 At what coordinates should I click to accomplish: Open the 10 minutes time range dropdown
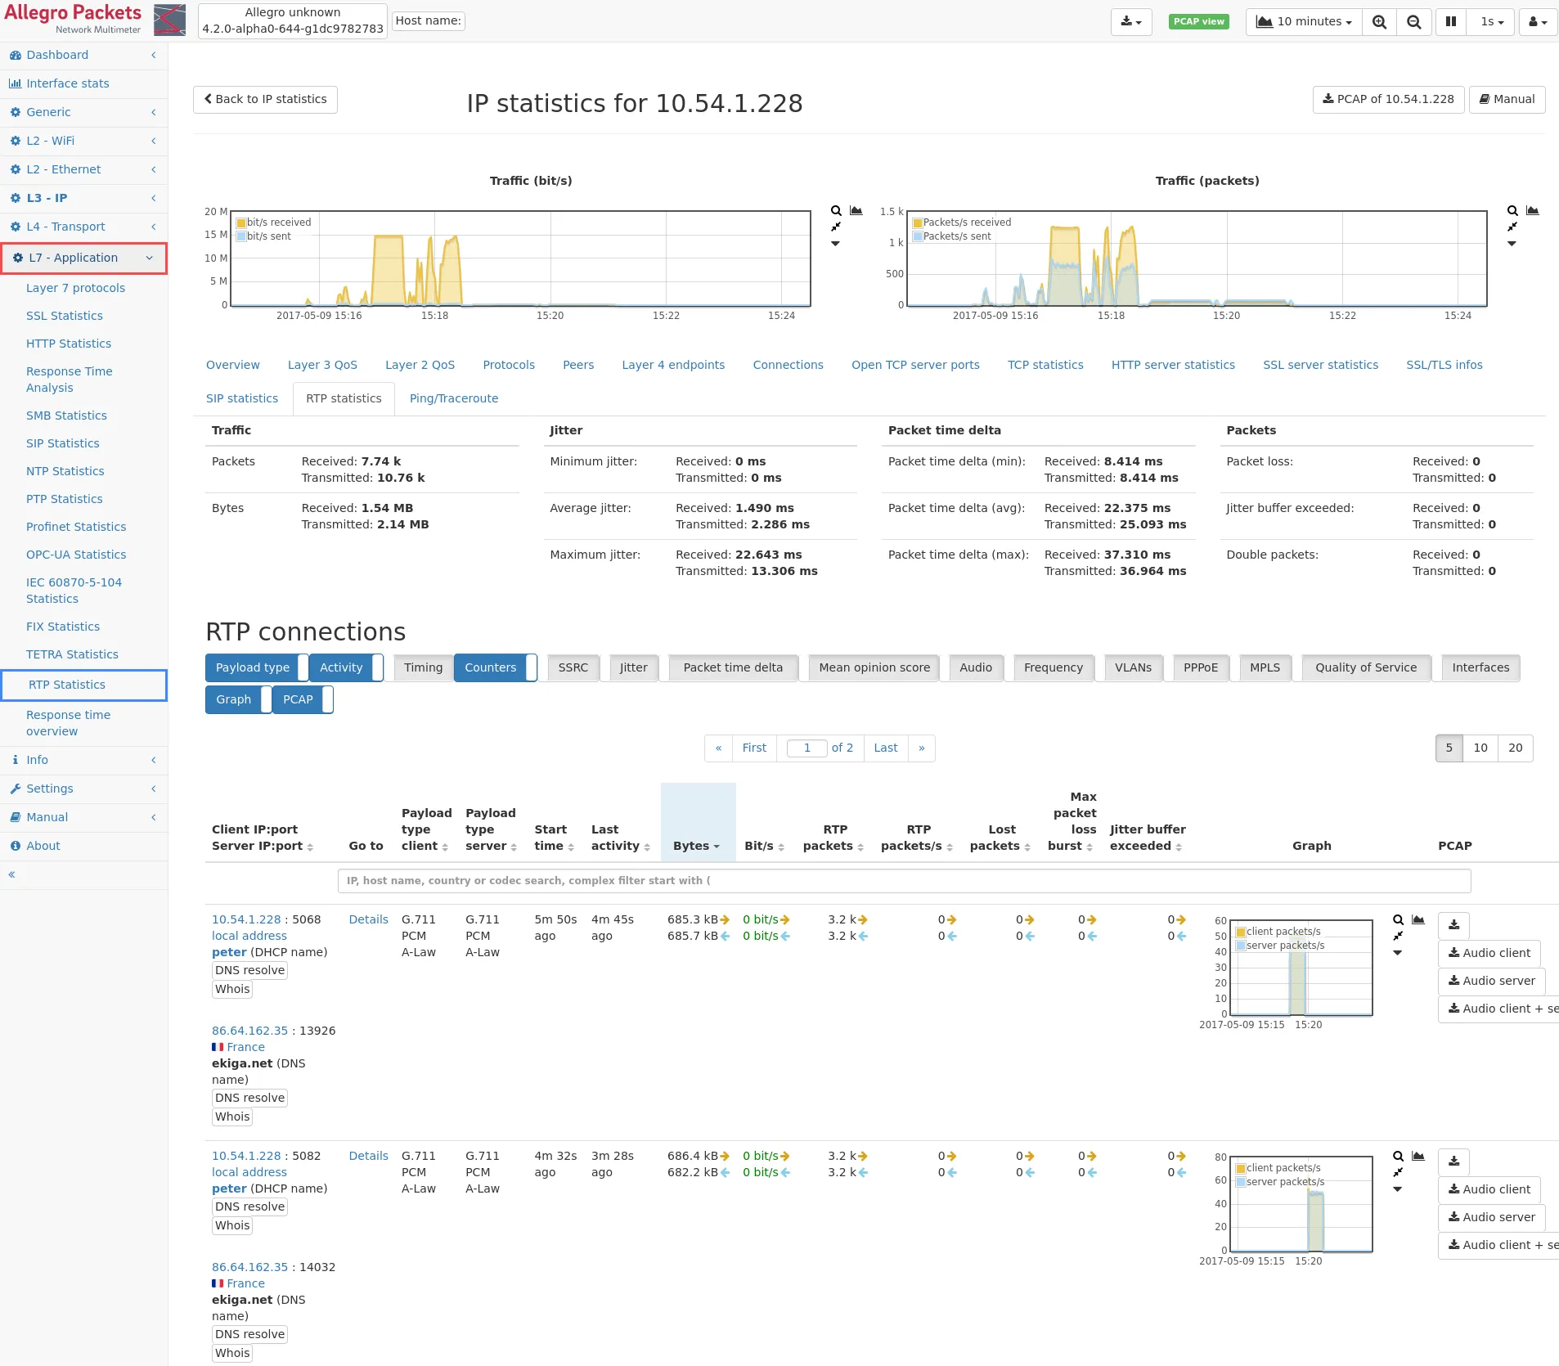[x=1304, y=22]
